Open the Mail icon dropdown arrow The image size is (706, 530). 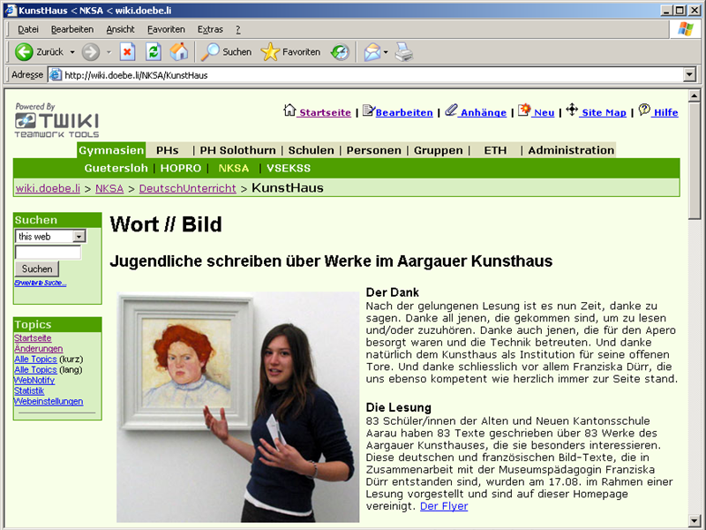coord(386,52)
